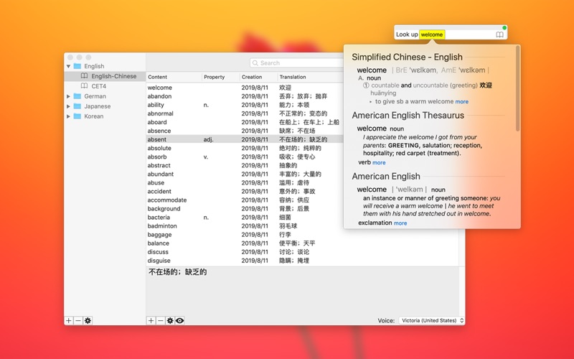Click the American English Thesaurus heading
This screenshot has width=574, height=359.
408,116
